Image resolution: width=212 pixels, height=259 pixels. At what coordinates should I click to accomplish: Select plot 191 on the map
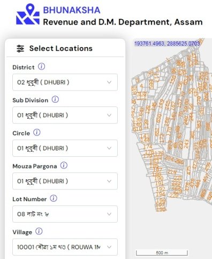pos(159,183)
